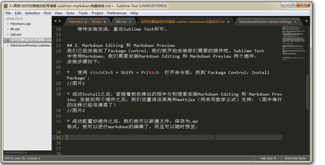Click the sidebar horizontal scrollbar
The height and width of the screenshot is (165, 325).
pyautogui.click(x=16, y=153)
